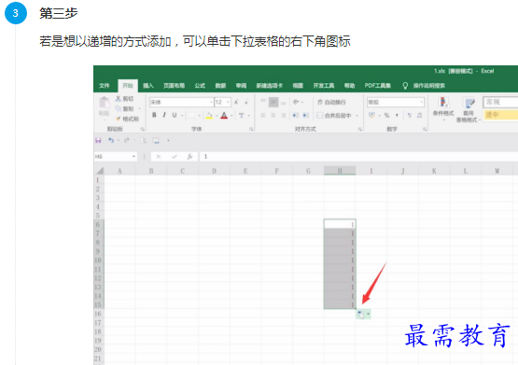Image resolution: width=518 pixels, height=365 pixels.
Task: Open the font size 12 dropdown
Action: [x=228, y=102]
